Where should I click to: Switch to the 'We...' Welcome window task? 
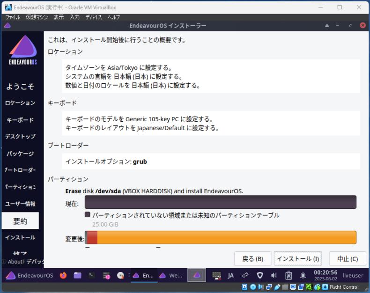171,275
